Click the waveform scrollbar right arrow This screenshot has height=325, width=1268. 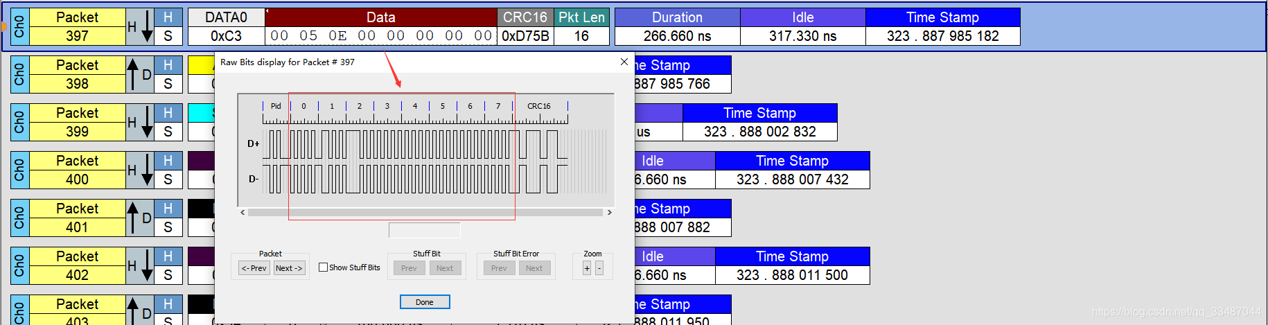tap(609, 213)
